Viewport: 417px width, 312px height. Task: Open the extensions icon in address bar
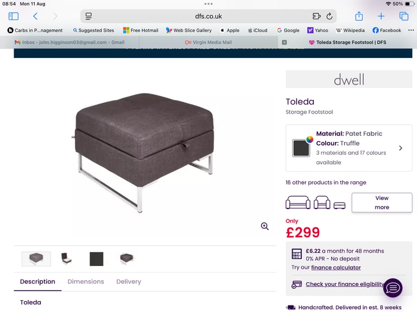pyautogui.click(x=316, y=16)
